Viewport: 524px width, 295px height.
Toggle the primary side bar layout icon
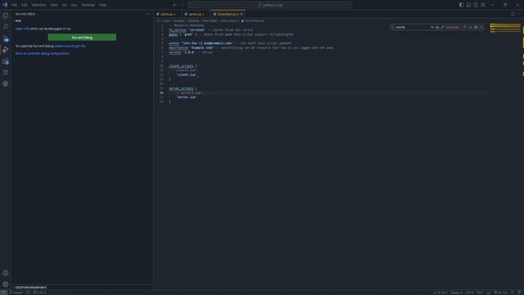click(x=461, y=5)
